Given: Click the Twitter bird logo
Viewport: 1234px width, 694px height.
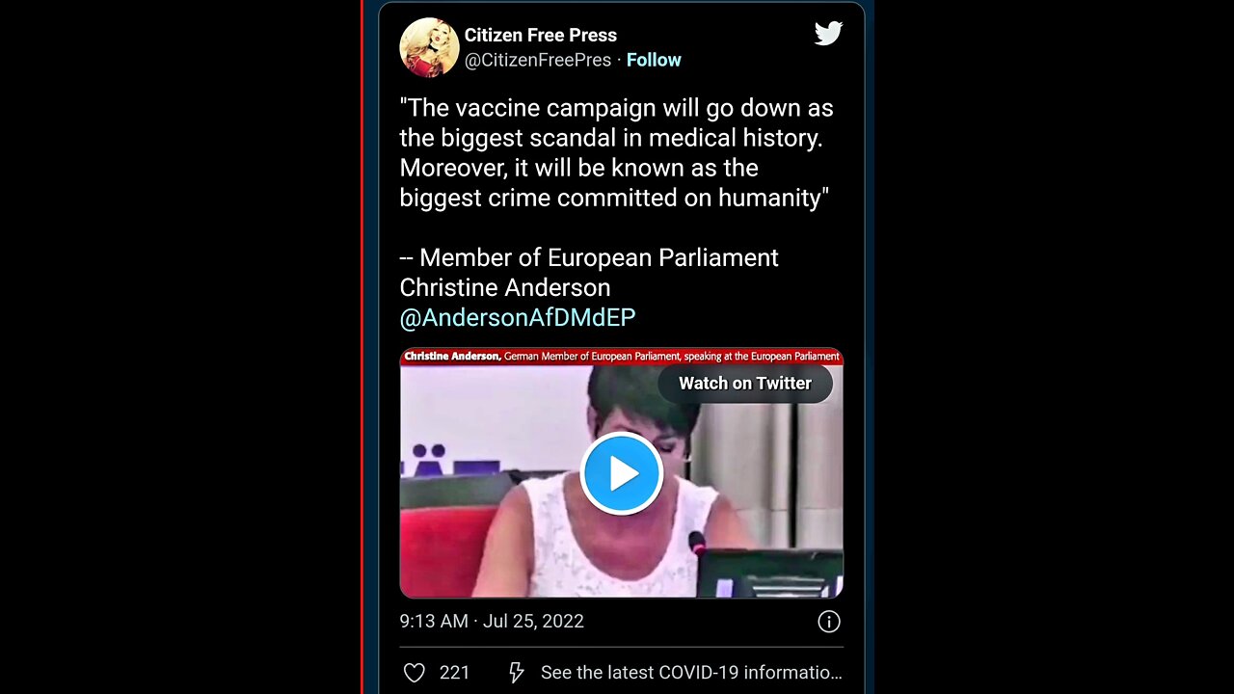Looking at the screenshot, I should [x=828, y=34].
